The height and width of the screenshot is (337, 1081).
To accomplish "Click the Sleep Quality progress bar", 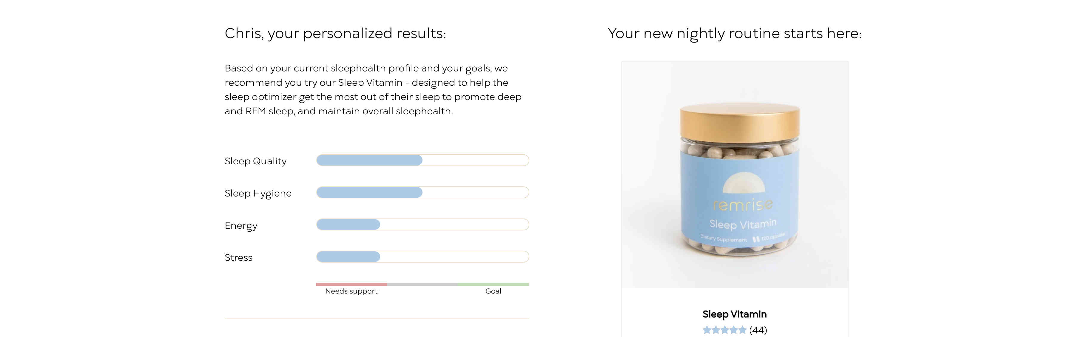I will tap(422, 160).
